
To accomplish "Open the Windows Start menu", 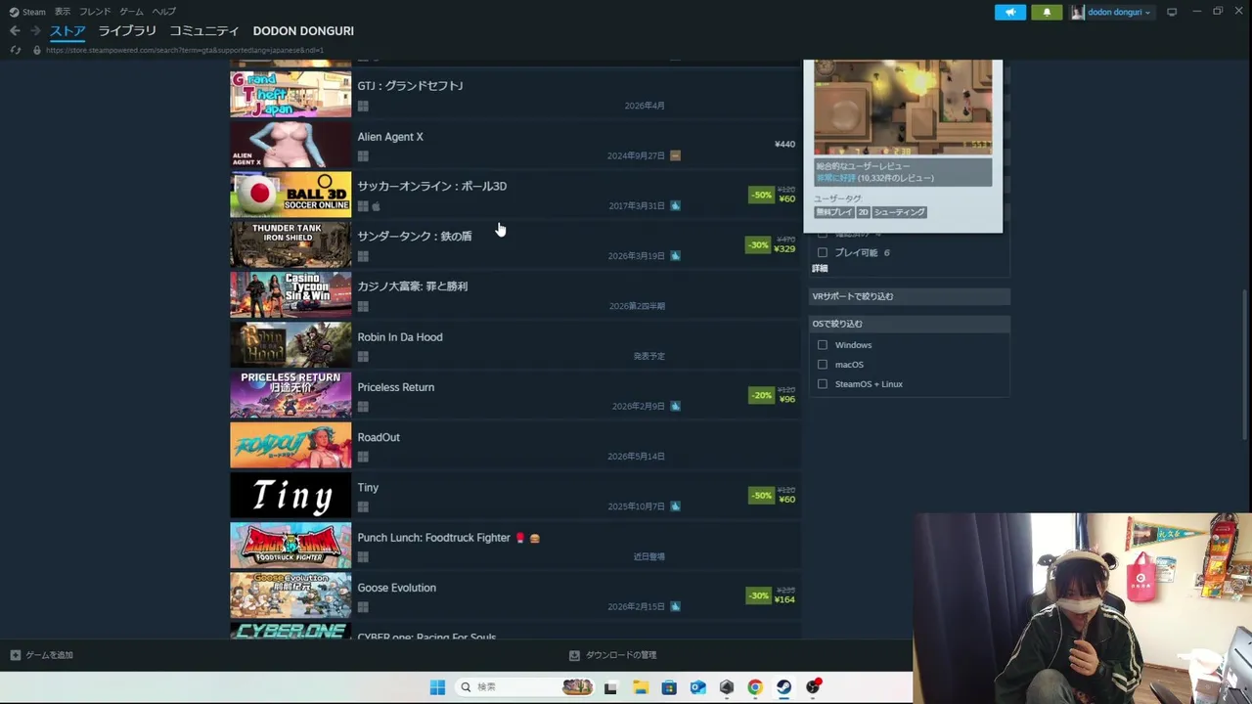I will 437,687.
